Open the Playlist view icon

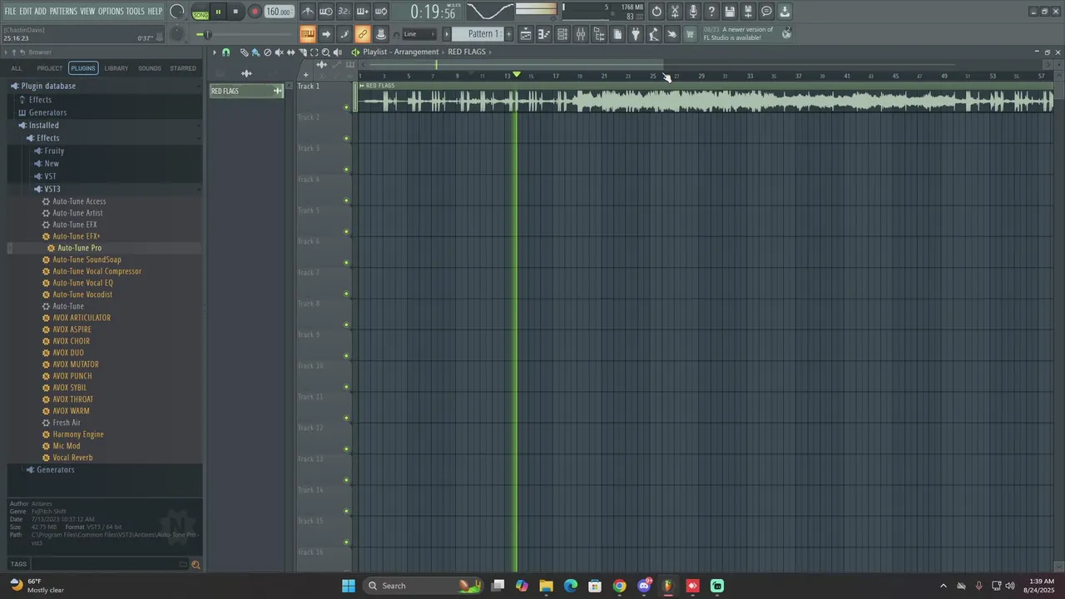526,34
